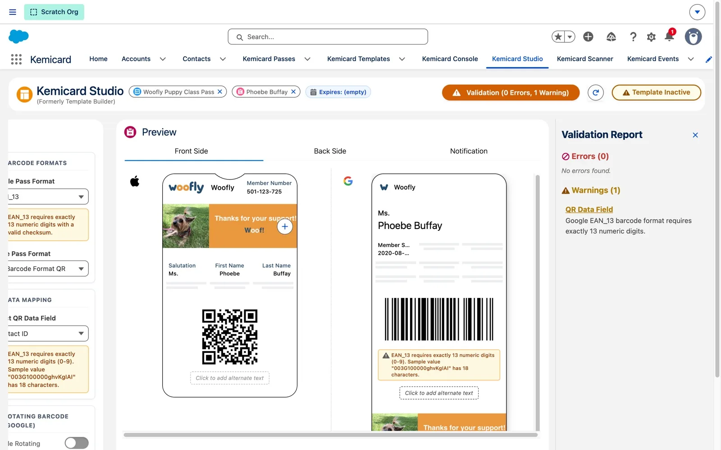
Task: Open the Trailhead Guidance Center icon
Action: [611, 37]
